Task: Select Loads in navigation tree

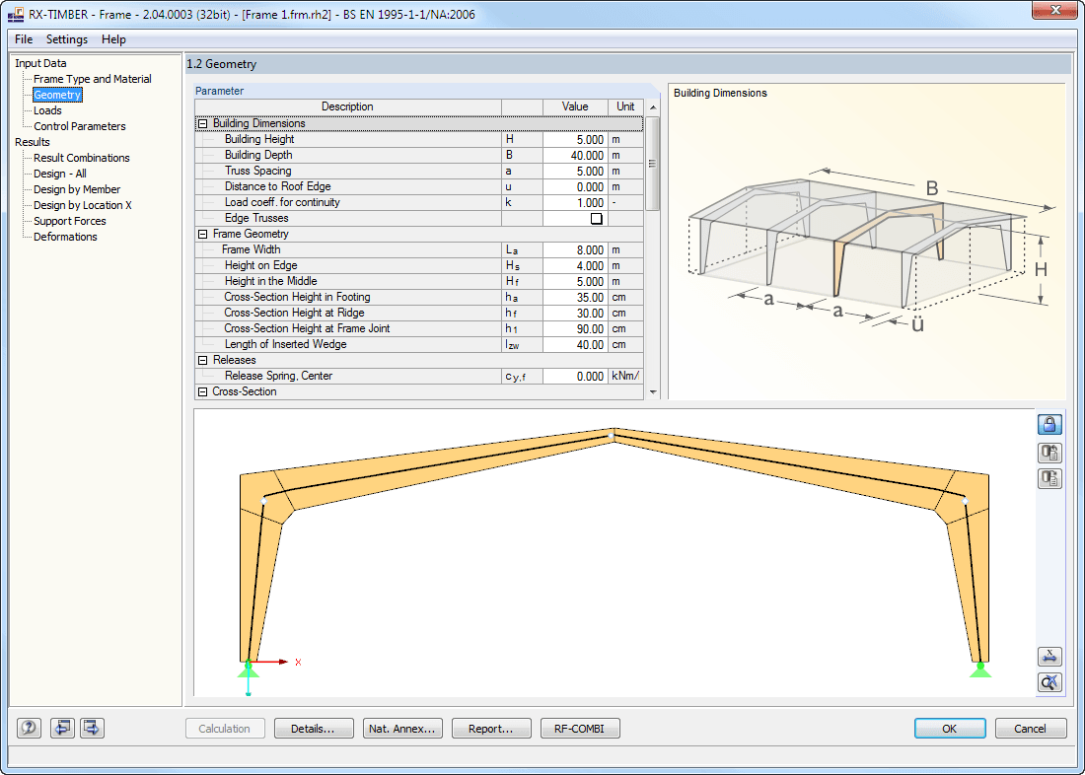Action: pyautogui.click(x=47, y=110)
